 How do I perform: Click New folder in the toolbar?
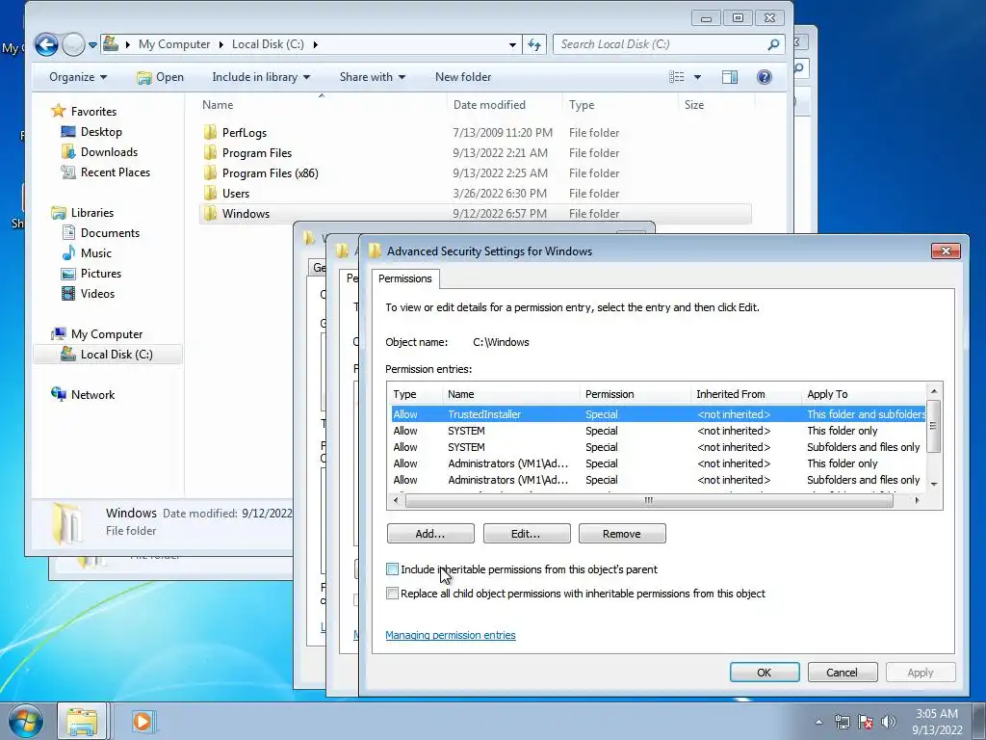tap(463, 77)
